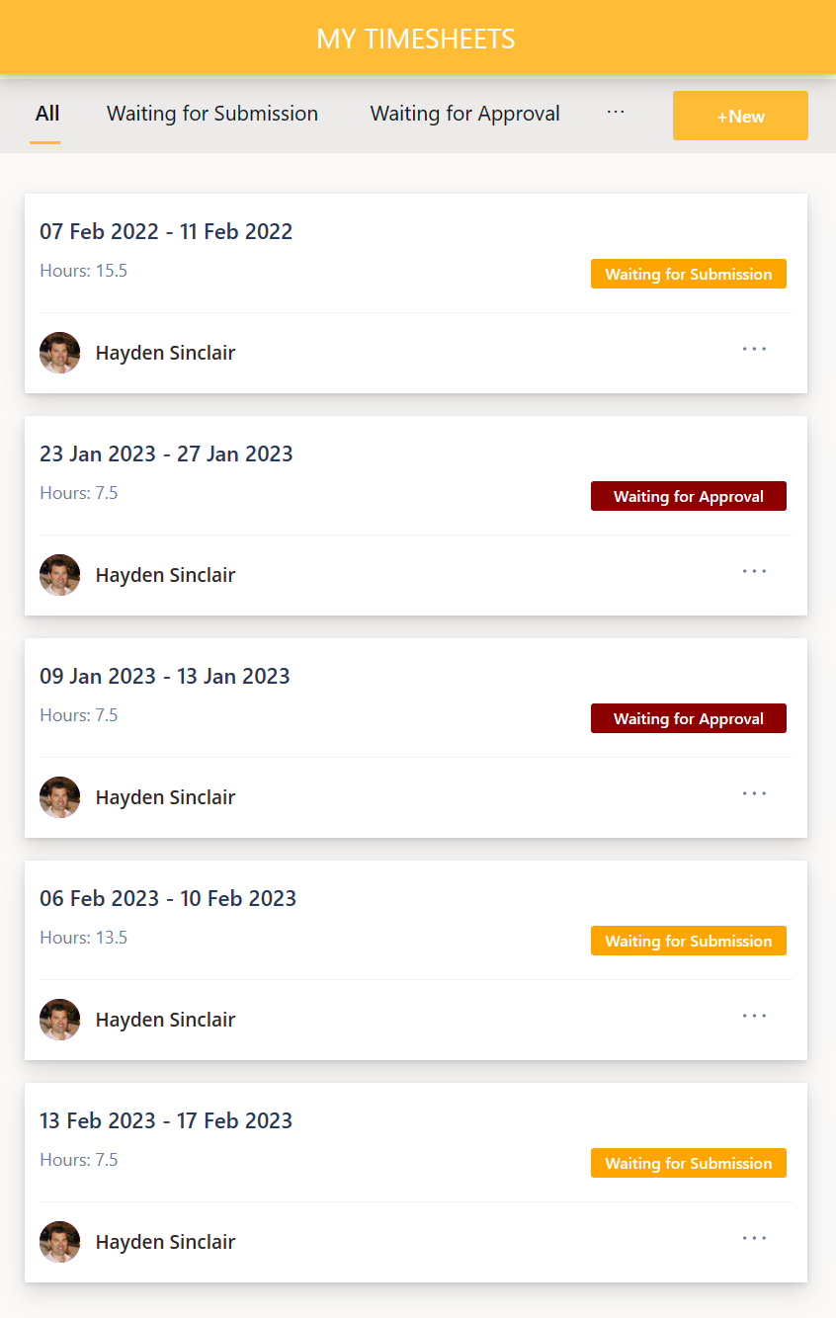Switch to Waiting for Approval tab
Image resolution: width=836 pixels, height=1318 pixels.
464,114
